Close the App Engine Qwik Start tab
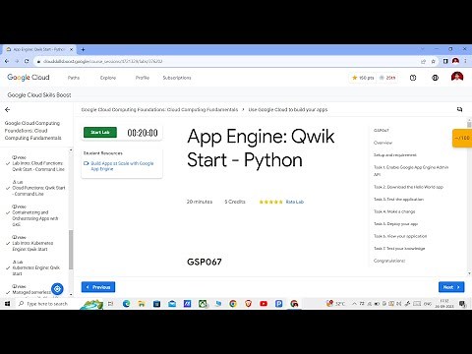 [x=71, y=49]
